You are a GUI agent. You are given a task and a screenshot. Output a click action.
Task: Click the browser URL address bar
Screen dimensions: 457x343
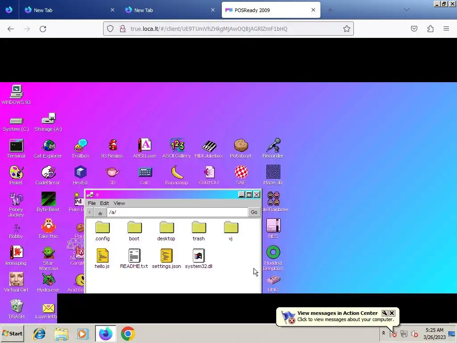(x=228, y=29)
